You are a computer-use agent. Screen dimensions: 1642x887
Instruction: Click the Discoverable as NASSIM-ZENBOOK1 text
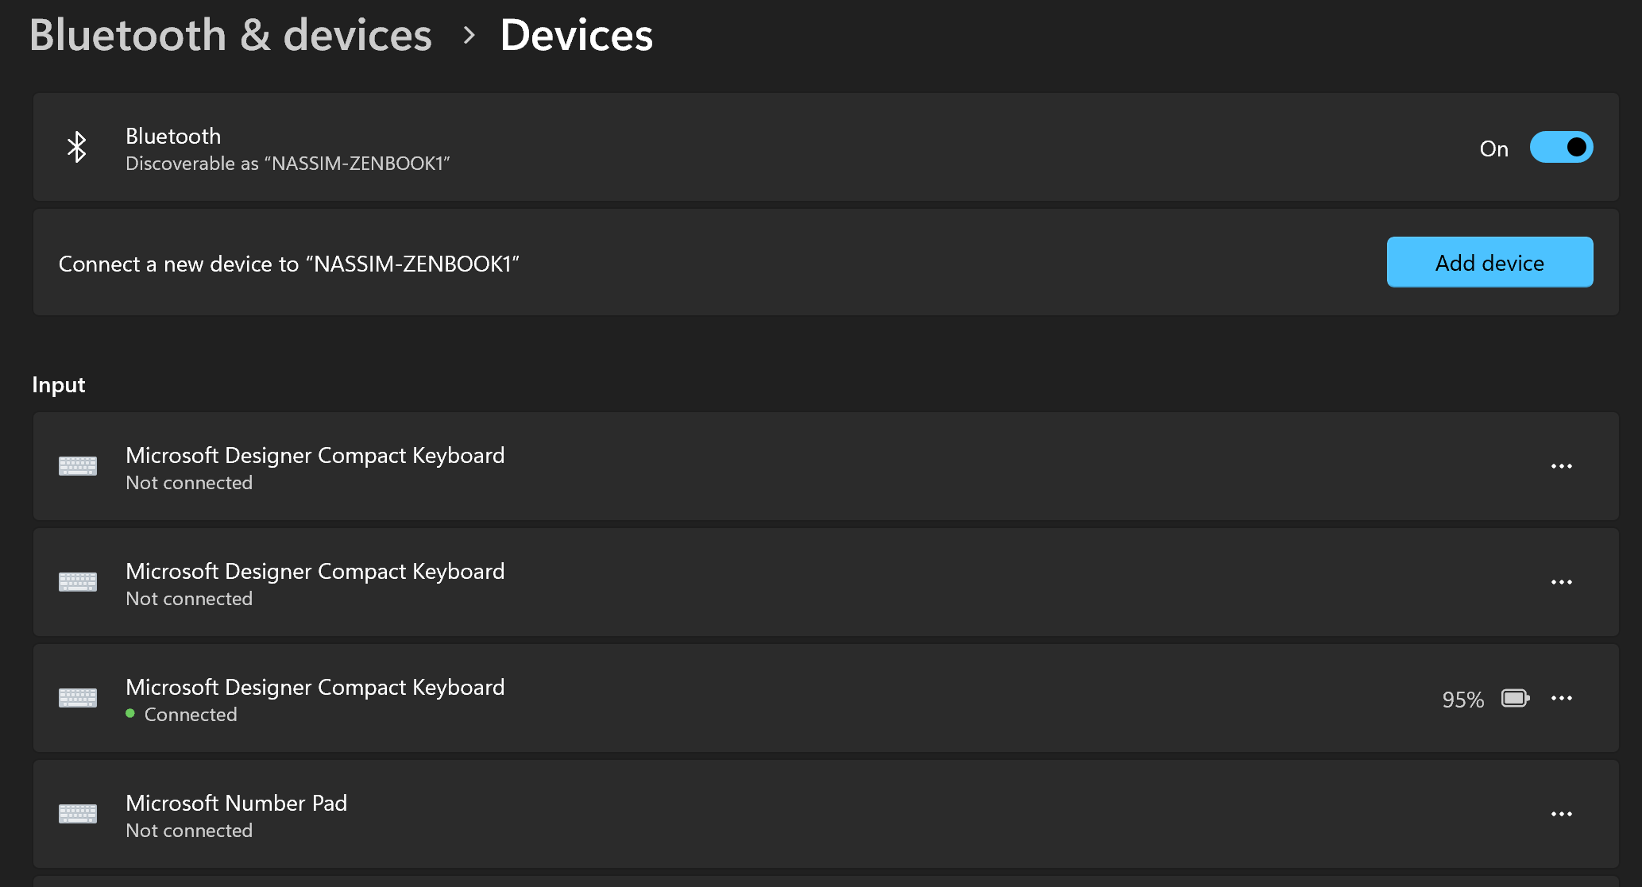[288, 164]
